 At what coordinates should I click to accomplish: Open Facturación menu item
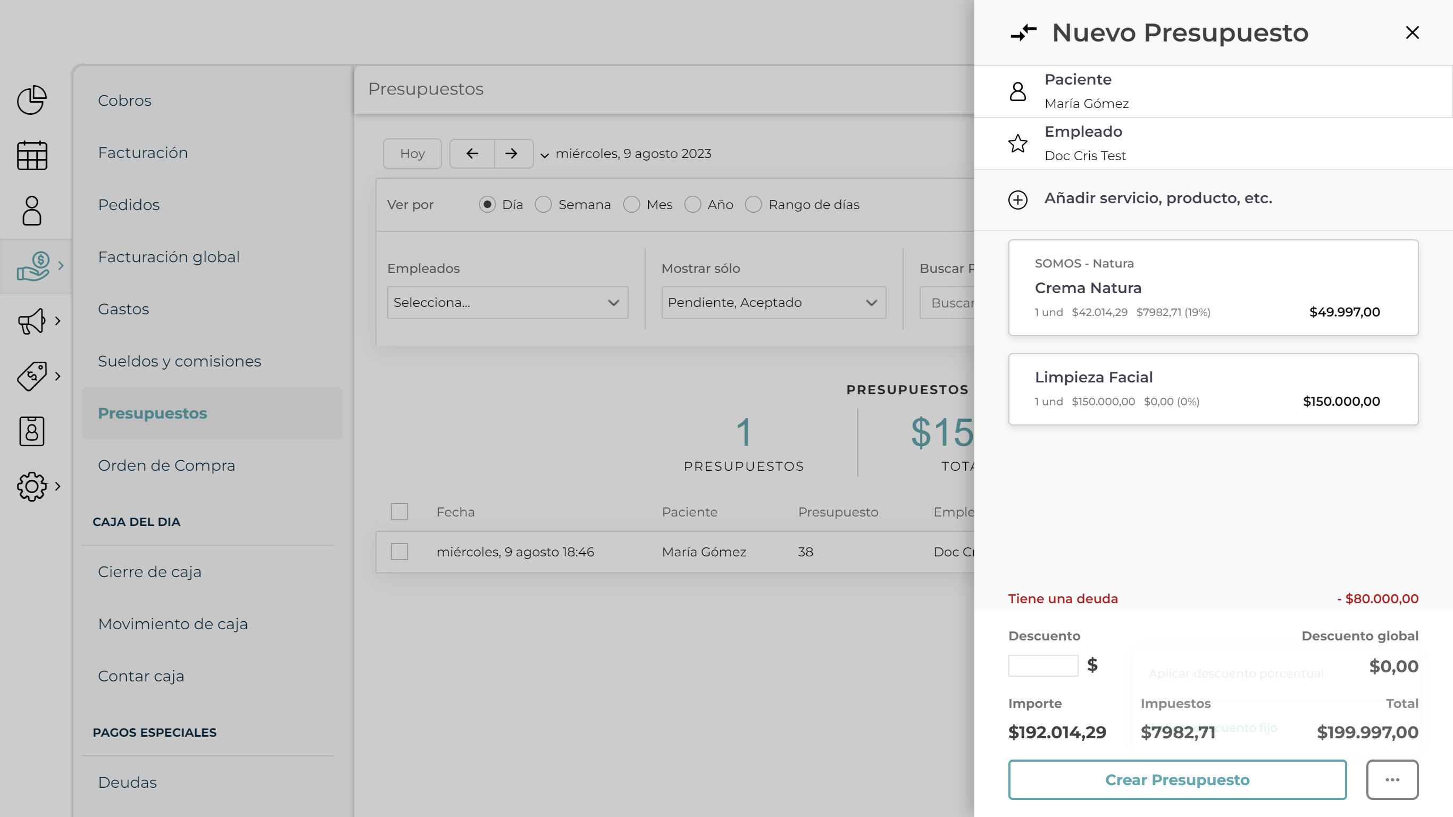point(143,152)
